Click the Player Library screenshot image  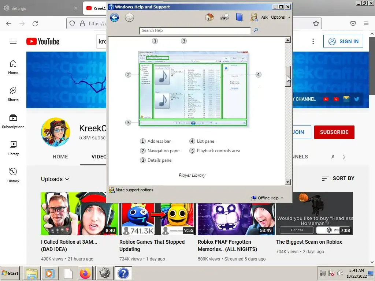[193, 89]
